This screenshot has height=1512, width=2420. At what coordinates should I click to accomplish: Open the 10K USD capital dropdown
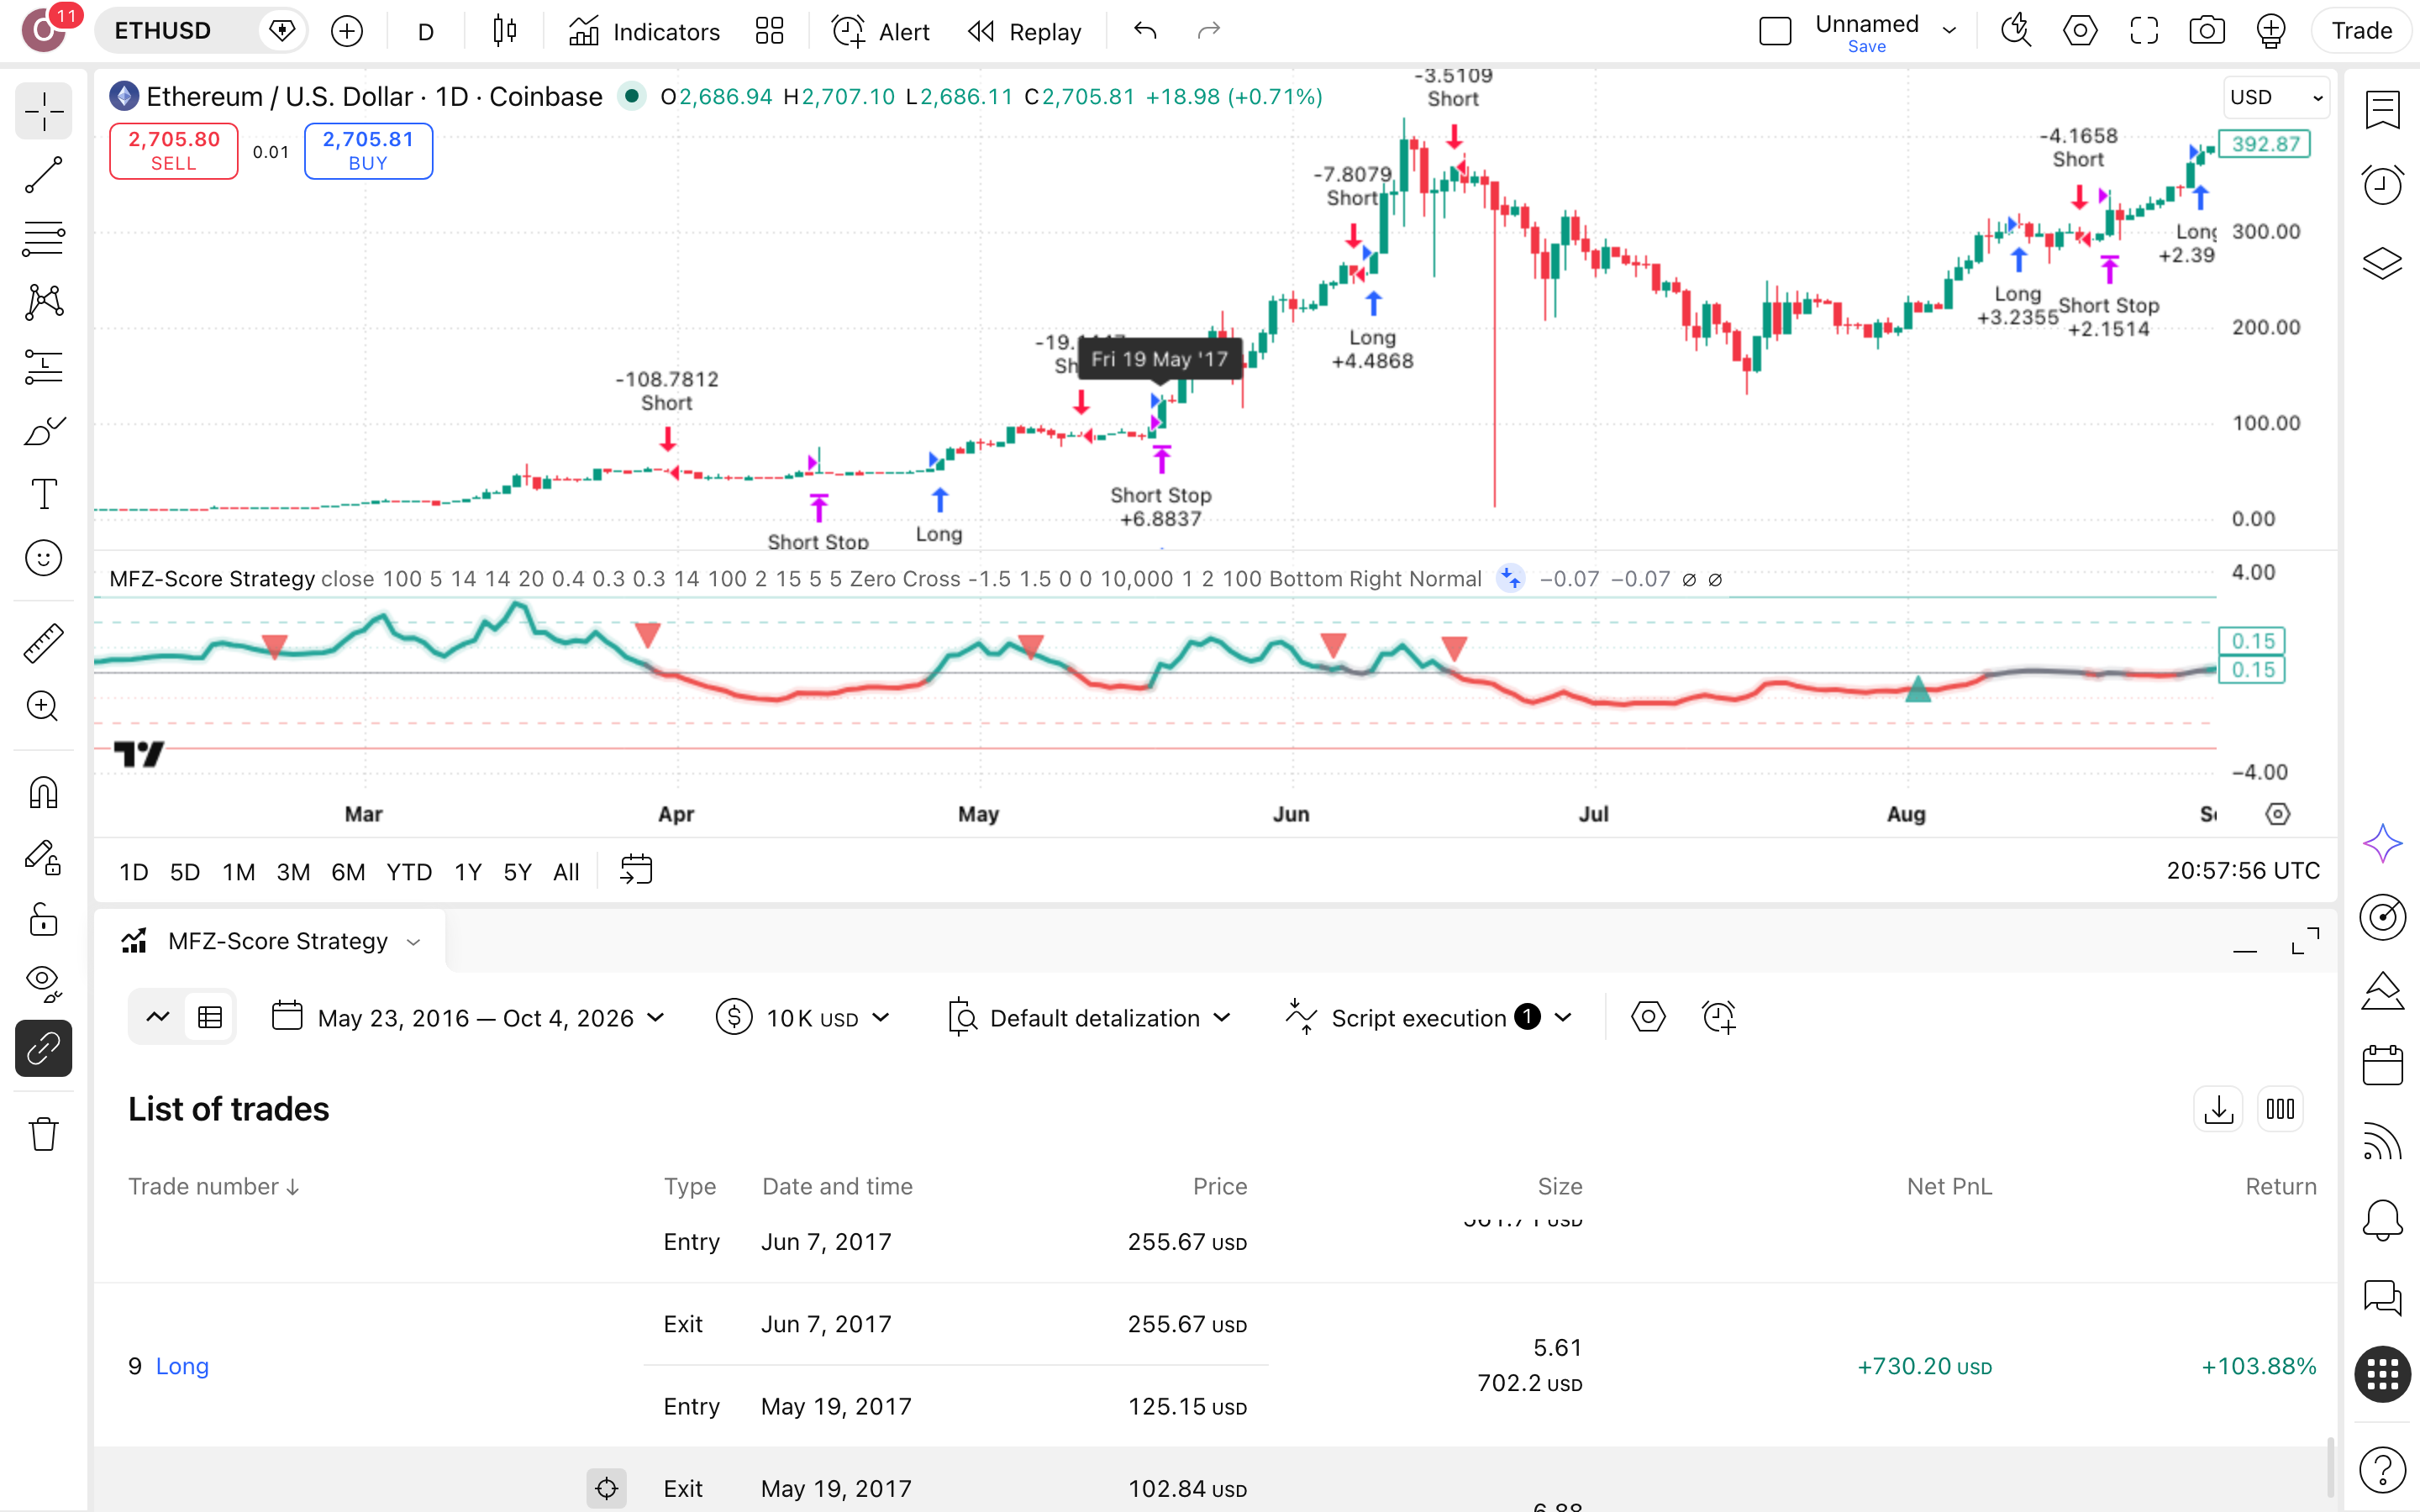(x=803, y=1018)
